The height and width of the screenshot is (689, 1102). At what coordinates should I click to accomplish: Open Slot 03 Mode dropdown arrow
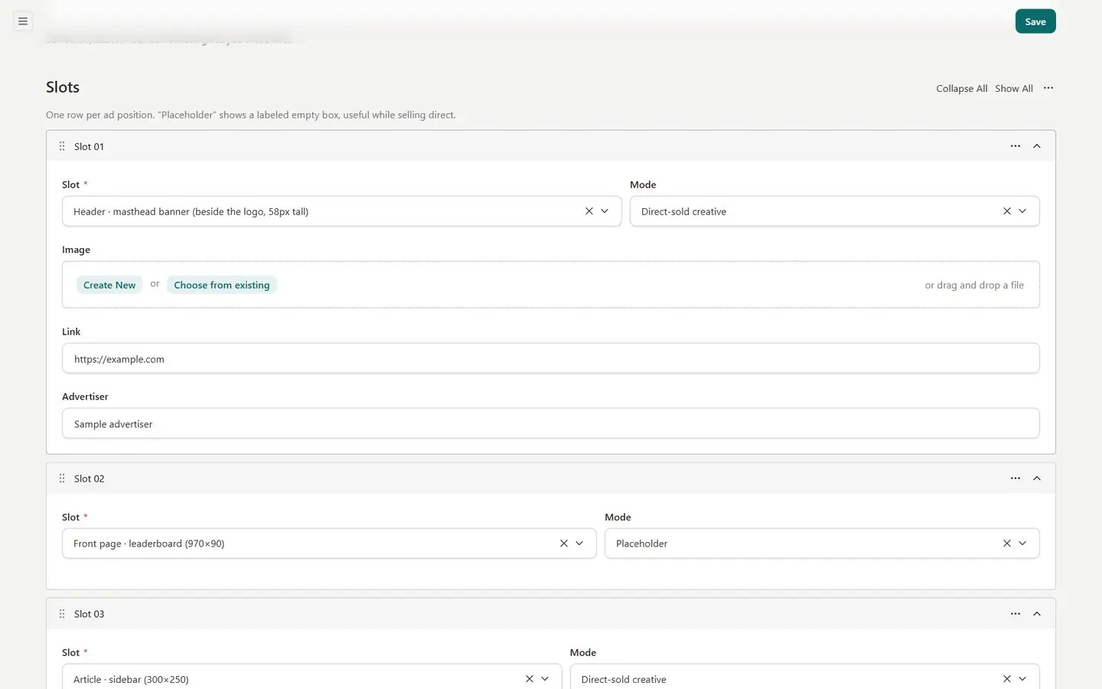tap(1022, 679)
